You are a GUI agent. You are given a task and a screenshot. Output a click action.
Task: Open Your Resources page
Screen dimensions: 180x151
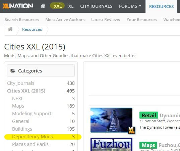point(142,20)
